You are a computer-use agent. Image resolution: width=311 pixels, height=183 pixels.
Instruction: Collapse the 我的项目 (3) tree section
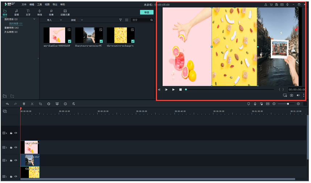[x=34, y=19]
